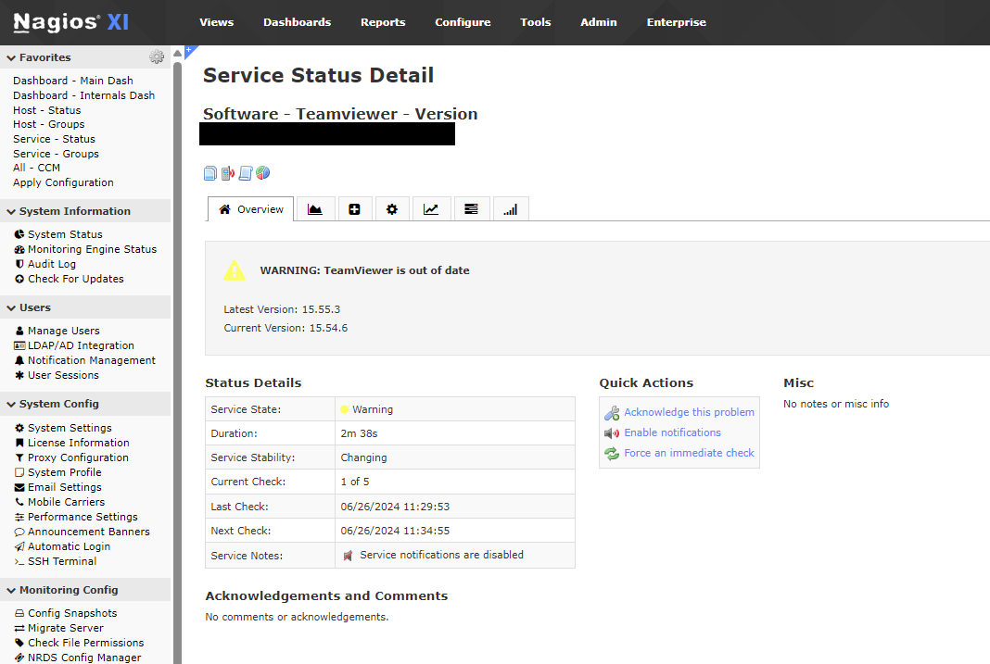Viewport: 990px width, 664px height.
Task: Open Apply Configuration favorite
Action: (x=63, y=182)
